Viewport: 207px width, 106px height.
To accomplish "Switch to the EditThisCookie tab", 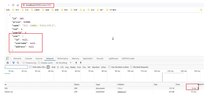I will pyautogui.click(x=128, y=58).
